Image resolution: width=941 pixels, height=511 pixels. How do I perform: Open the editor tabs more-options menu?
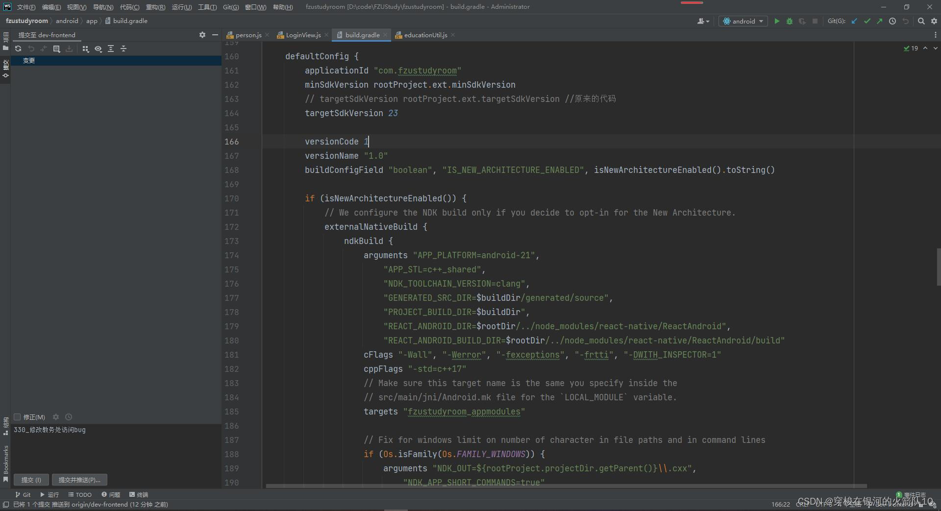pyautogui.click(x=935, y=35)
